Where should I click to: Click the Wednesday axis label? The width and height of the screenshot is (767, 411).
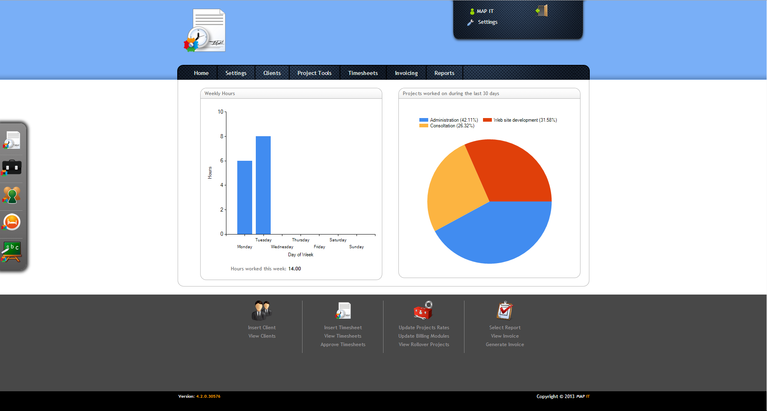point(282,247)
